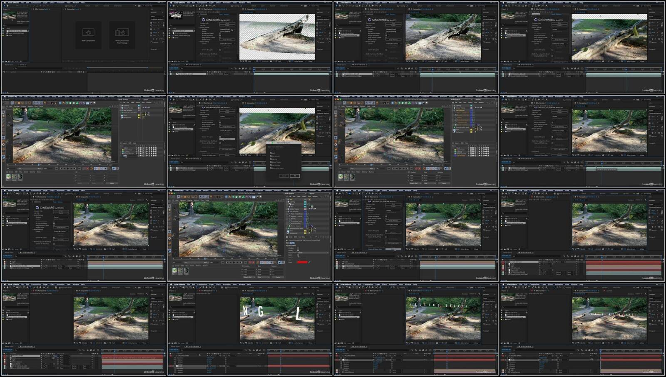This screenshot has width=666, height=377.
Task: Click eyedropper beside the red color swatch
Action: (309, 262)
